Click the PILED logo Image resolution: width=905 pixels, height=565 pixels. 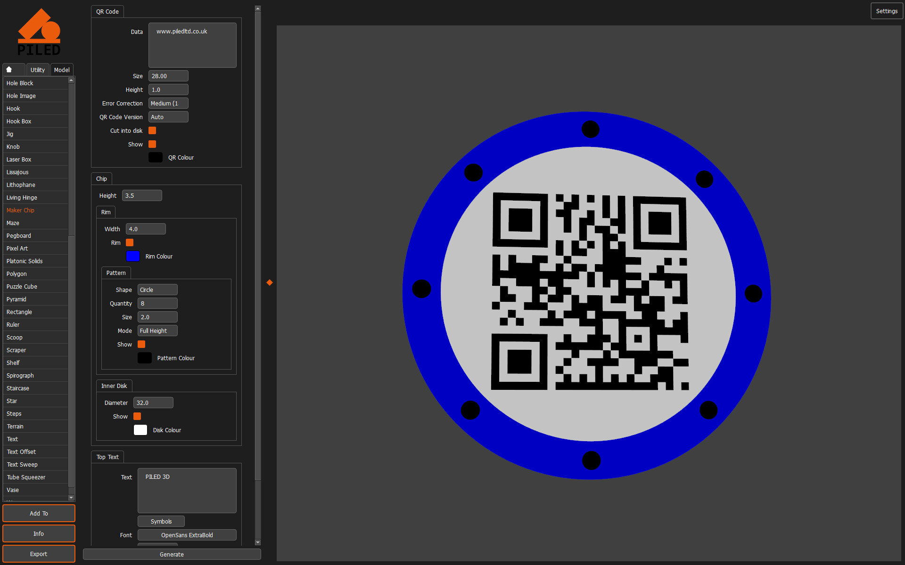pos(39,32)
